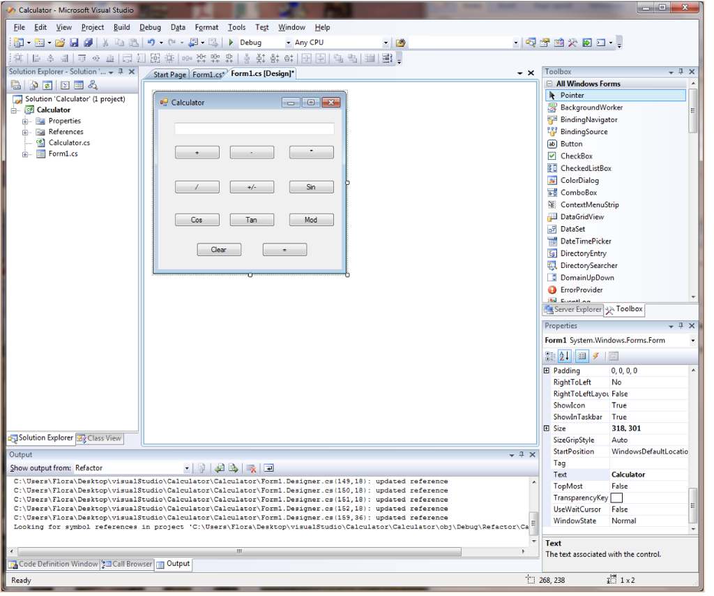Open the Show output from dropdown
This screenshot has width=714, height=596.
(x=187, y=468)
